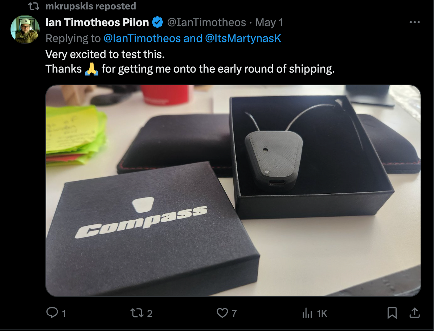Open the @ItsMartynasK mention link

tap(243, 38)
